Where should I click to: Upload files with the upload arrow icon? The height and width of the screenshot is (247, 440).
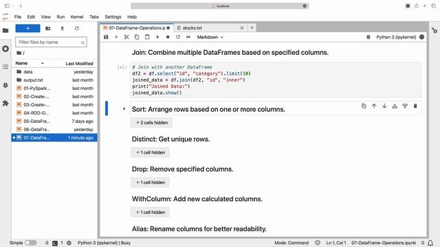[x=63, y=29]
